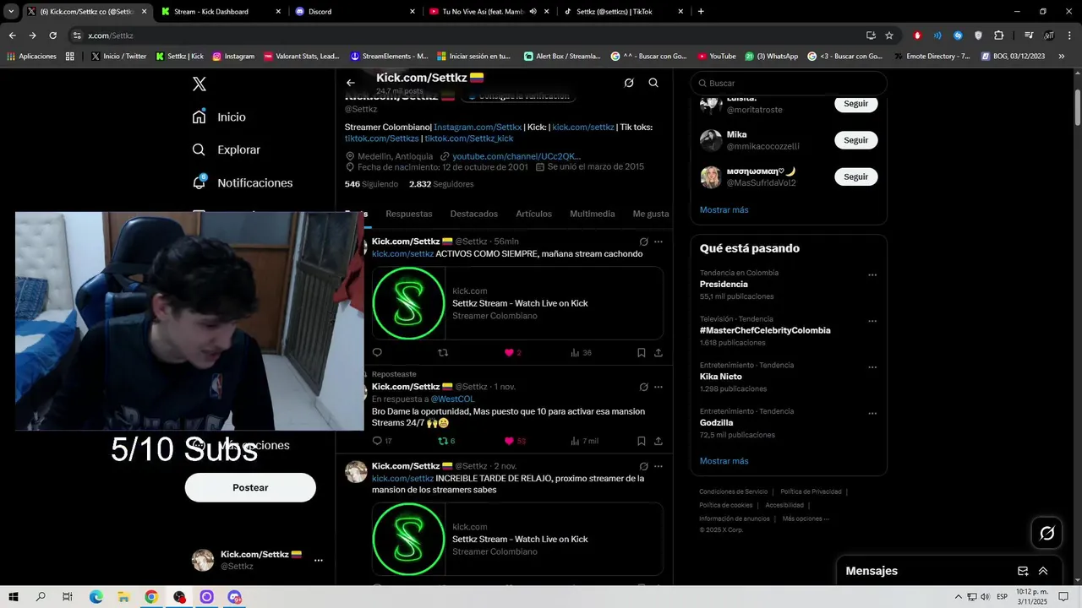The height and width of the screenshot is (608, 1082).
Task: Share the ACTIVOS COMO SIEMPRE post
Action: click(658, 353)
